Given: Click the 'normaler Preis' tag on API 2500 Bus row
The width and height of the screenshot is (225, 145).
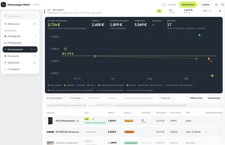Looking at the screenshot, I should point(91,132).
